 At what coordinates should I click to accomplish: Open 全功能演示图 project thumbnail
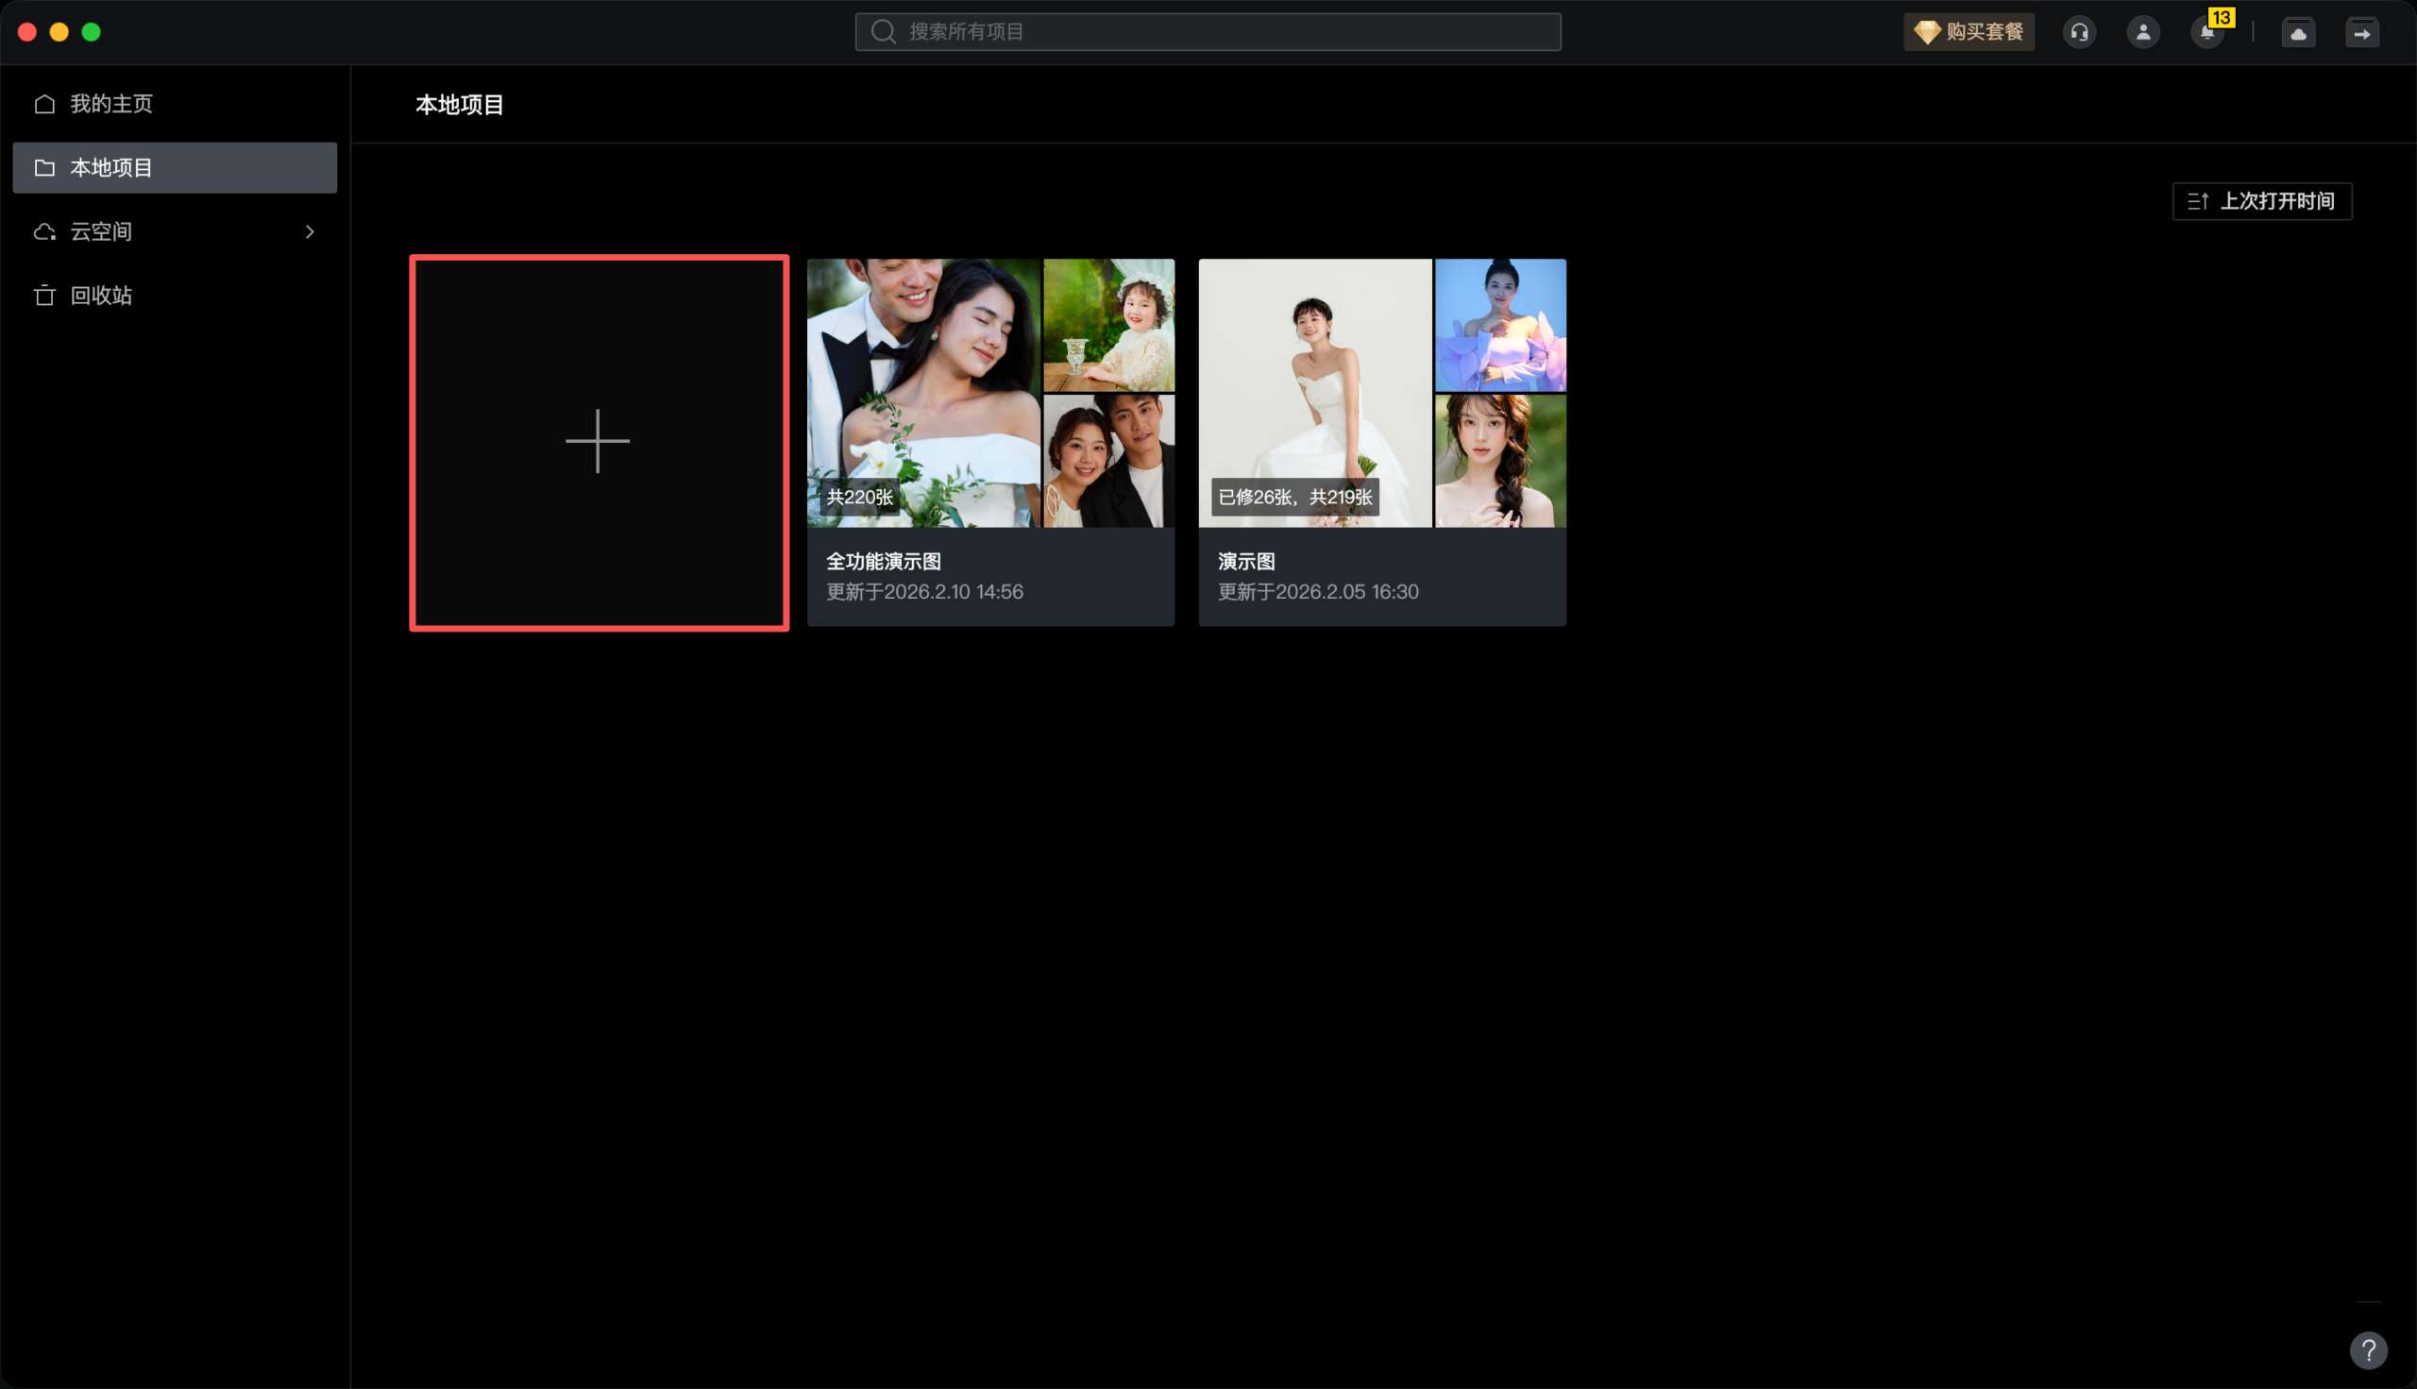click(x=923, y=392)
